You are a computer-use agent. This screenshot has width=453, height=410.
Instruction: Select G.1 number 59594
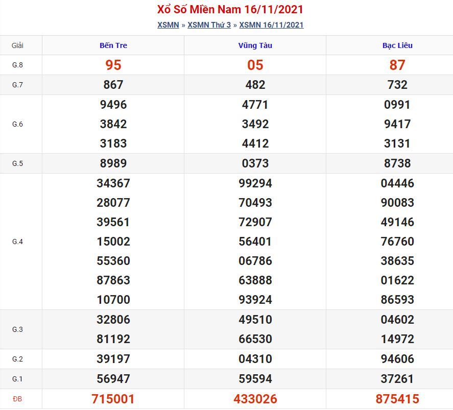[255, 379]
